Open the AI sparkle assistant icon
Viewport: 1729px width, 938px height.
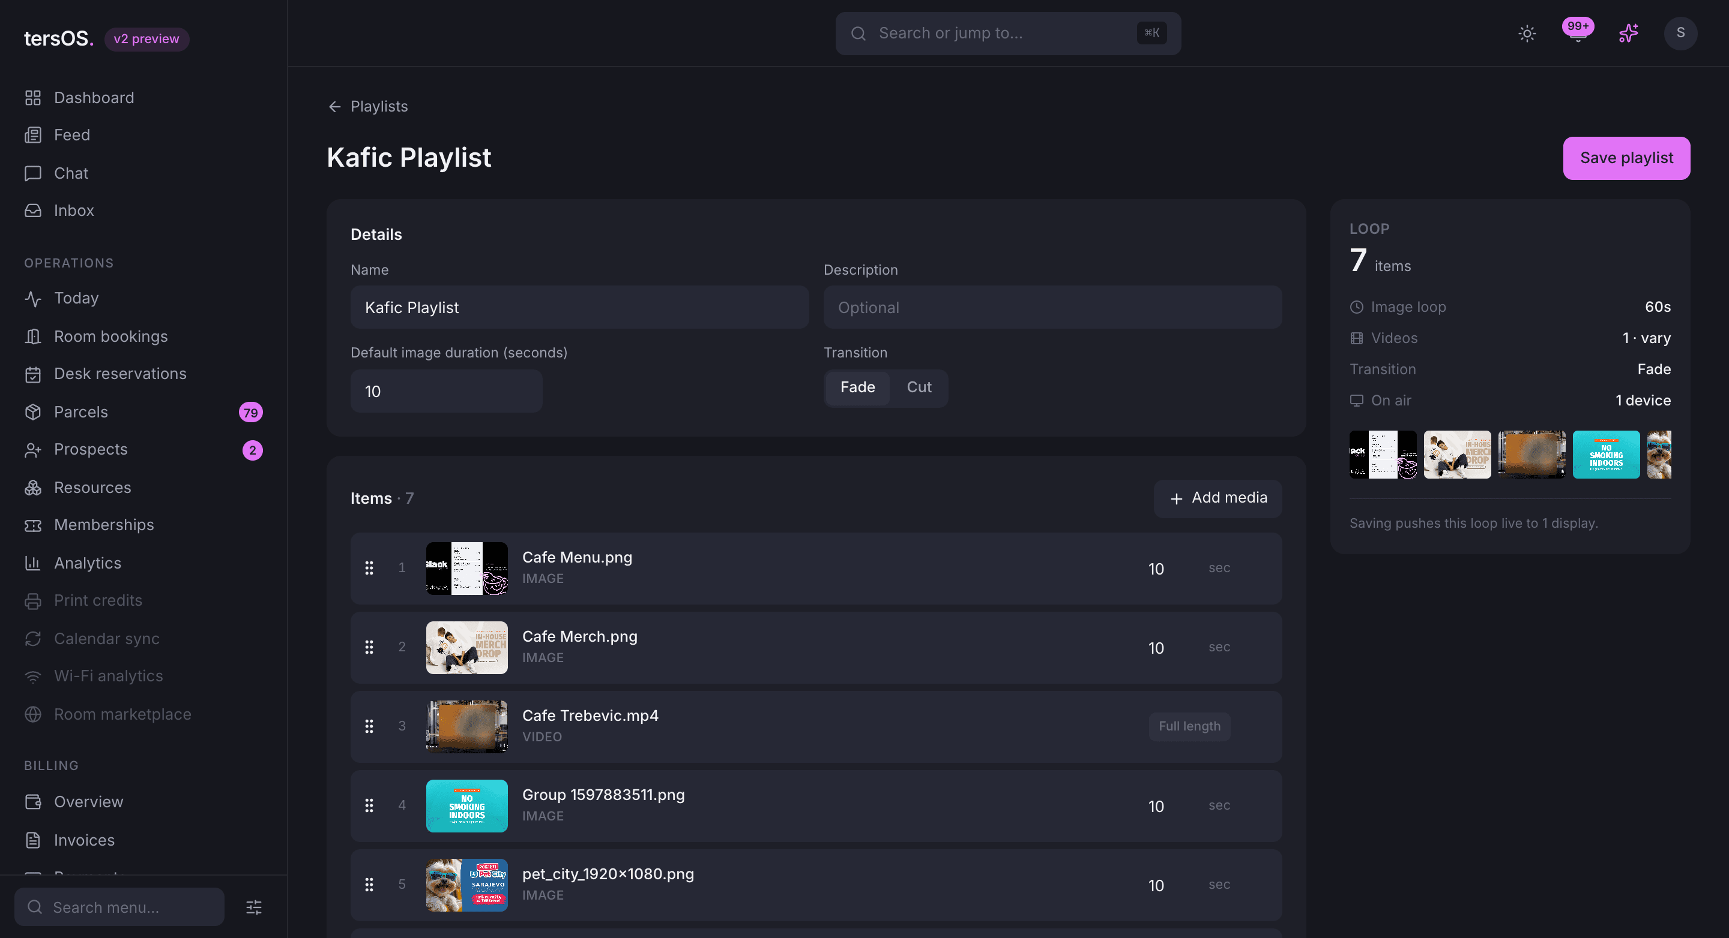[1628, 33]
